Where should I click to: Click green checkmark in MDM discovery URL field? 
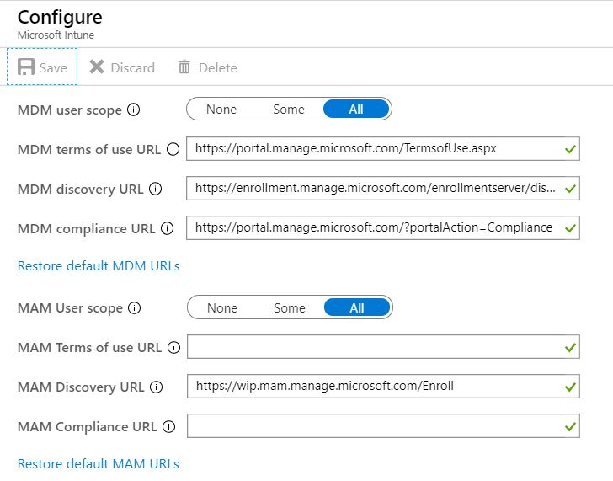coord(570,189)
